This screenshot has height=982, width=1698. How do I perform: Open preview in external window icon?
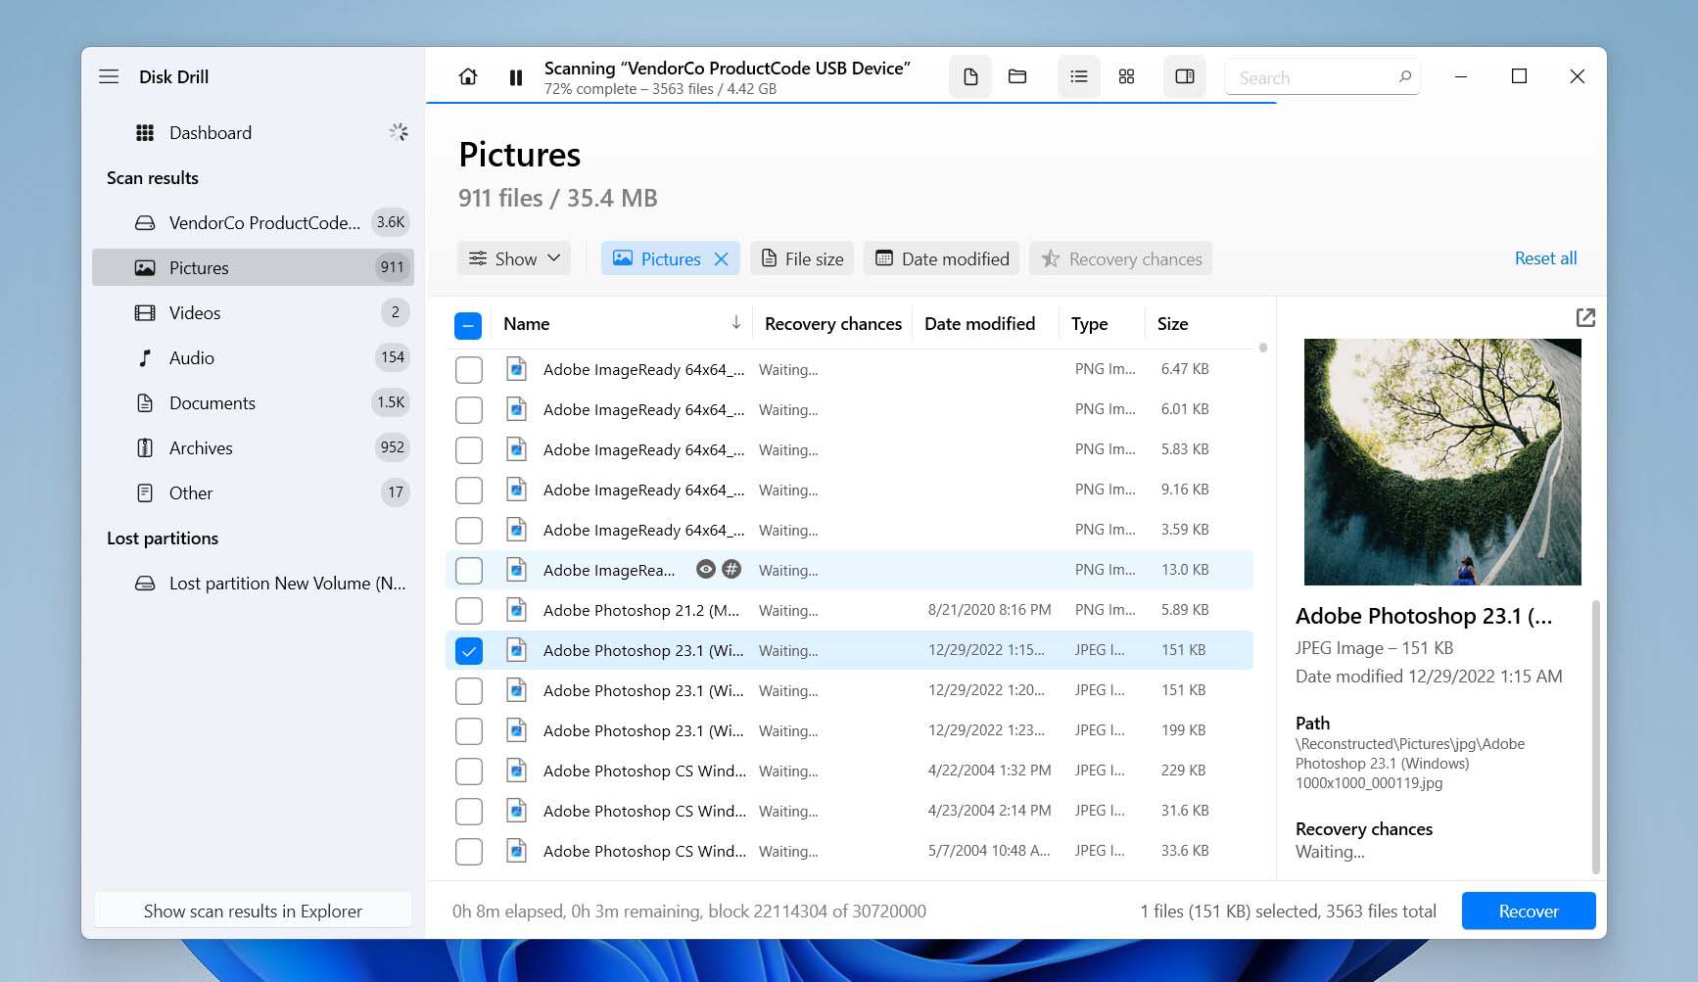coord(1585,317)
